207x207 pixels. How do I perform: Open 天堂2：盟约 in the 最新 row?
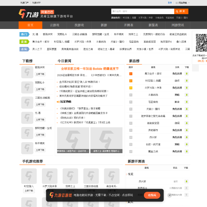tap(117, 42)
